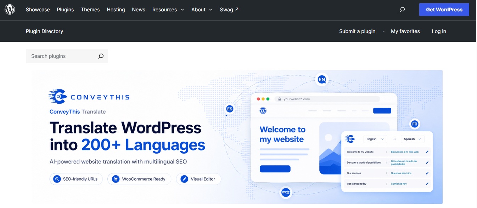The image size is (477, 208).
Task: Expand the Resources dropdown menu
Action: click(168, 10)
